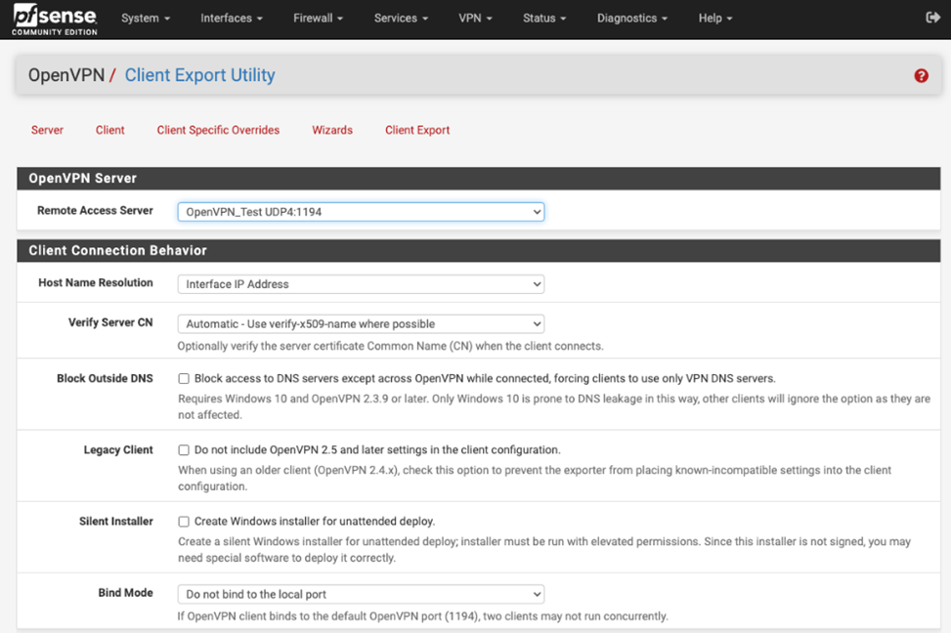
Task: Click the OpenVPN Server section header
Action: point(479,178)
